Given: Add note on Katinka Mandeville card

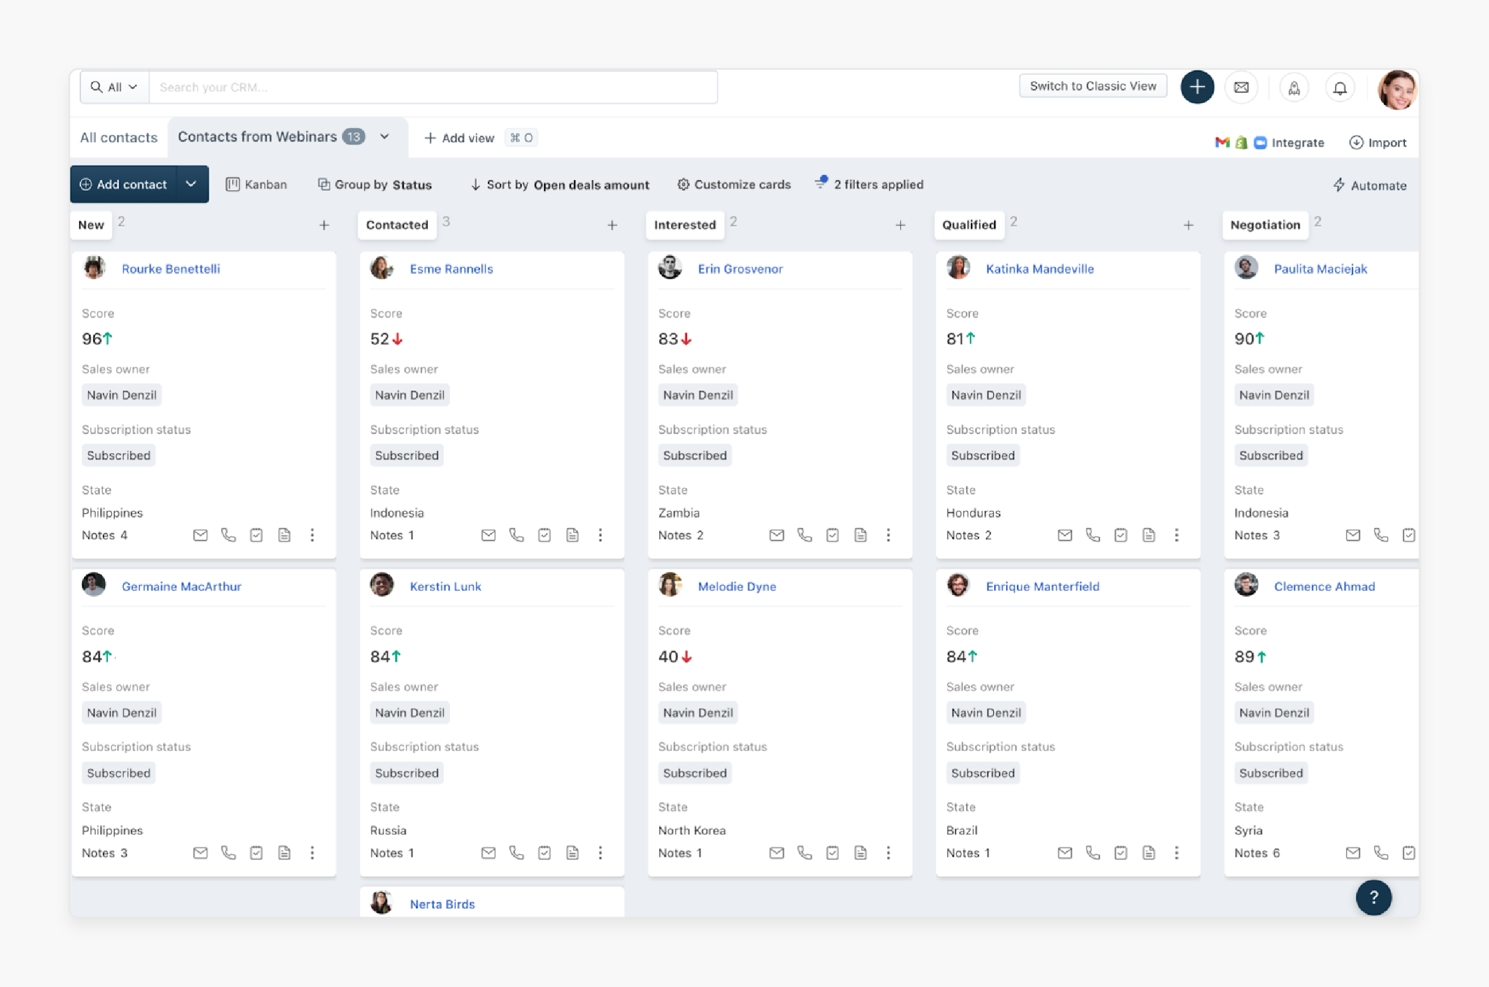Looking at the screenshot, I should 1149,535.
